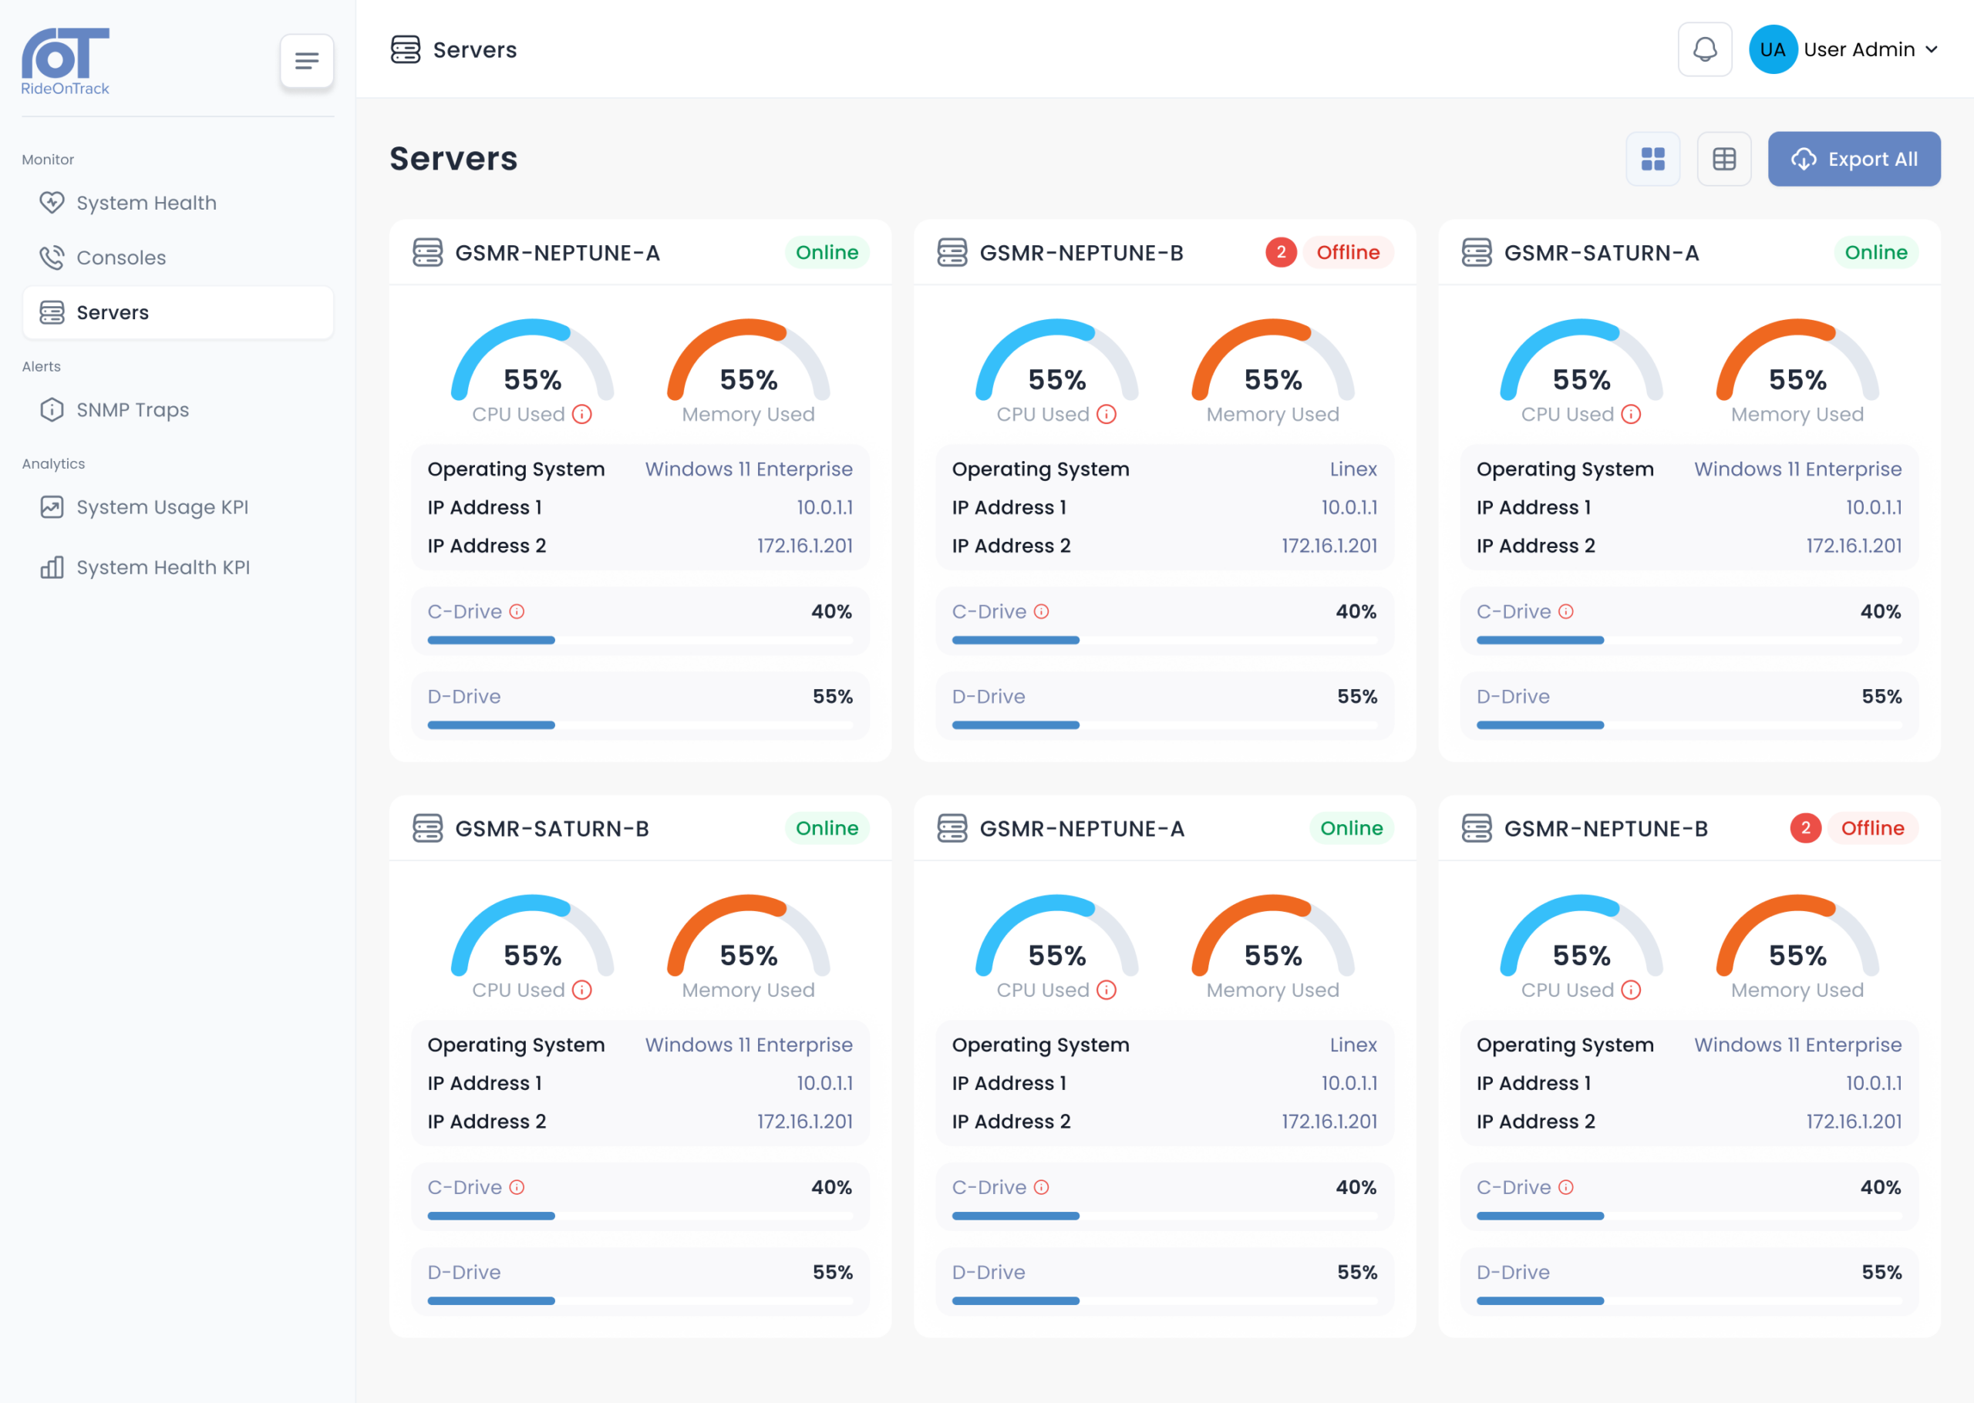
Task: Click the RideOnTrack logo
Action: click(65, 62)
